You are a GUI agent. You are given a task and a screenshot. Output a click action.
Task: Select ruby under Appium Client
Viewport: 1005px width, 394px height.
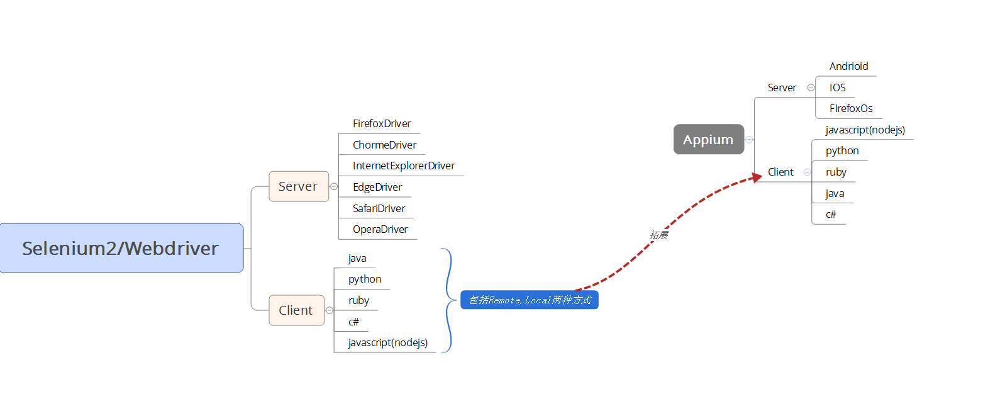836,172
